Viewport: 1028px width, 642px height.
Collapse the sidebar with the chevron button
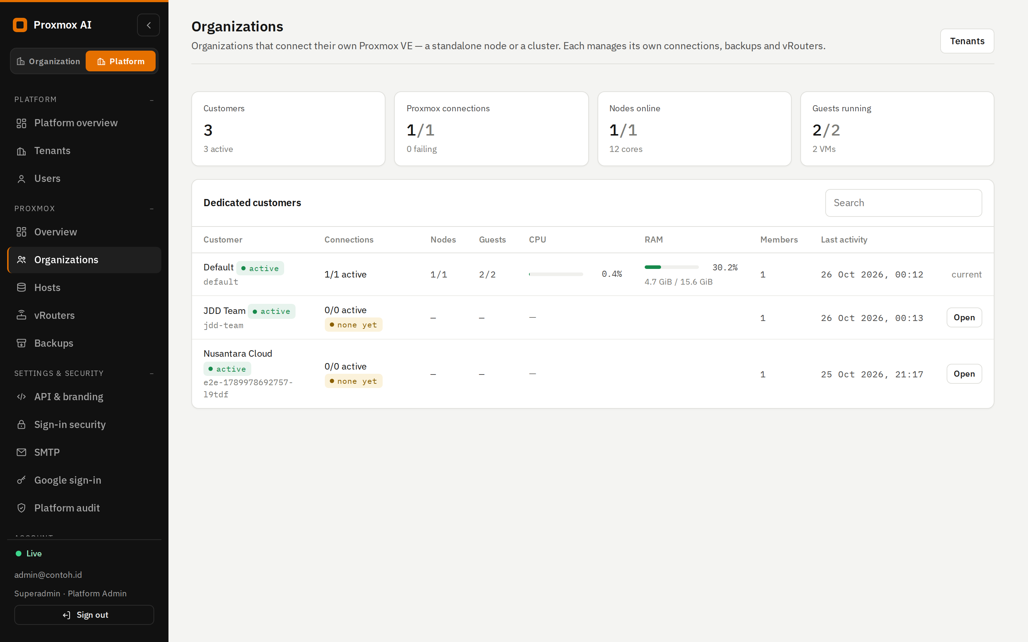pyautogui.click(x=148, y=25)
